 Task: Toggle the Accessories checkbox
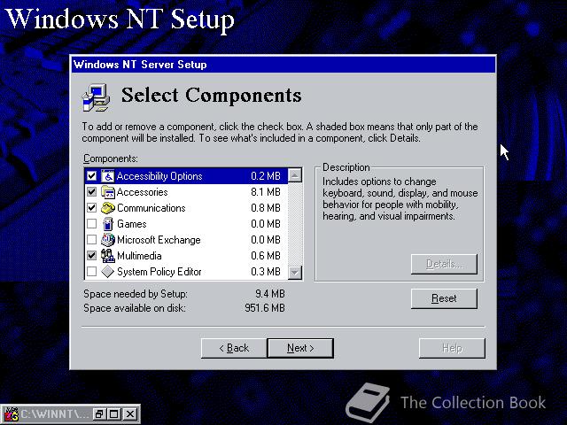[x=92, y=192]
